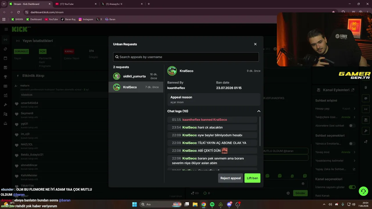Click the chat bubble icon in right rail

tap(366, 98)
